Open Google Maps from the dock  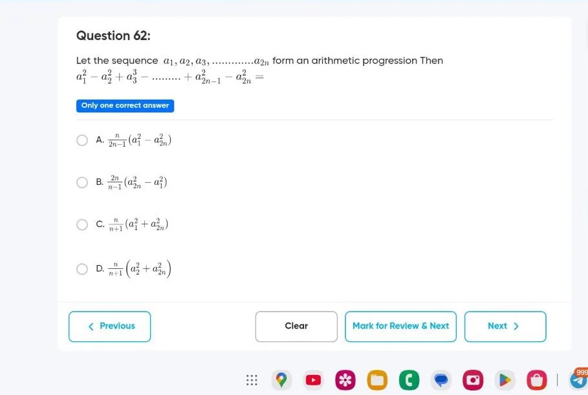(281, 380)
